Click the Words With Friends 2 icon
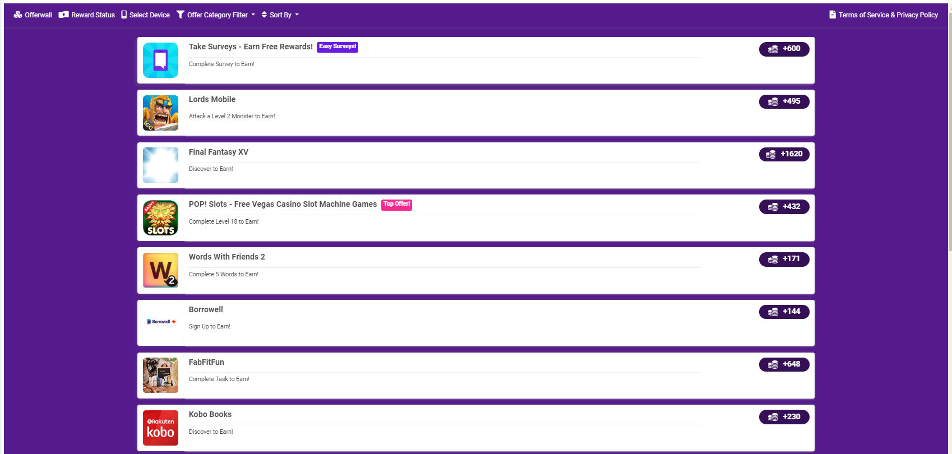Screen dimensions: 952x454 [160, 270]
